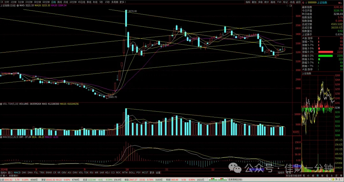344x182 pixels.
Task: Select the 5秒 period
Action: (x=101, y=2)
